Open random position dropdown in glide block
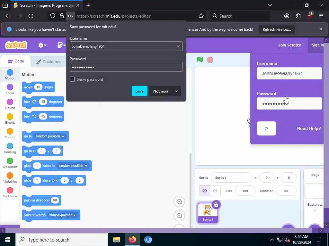The image size is (329, 246). [x=73, y=166]
